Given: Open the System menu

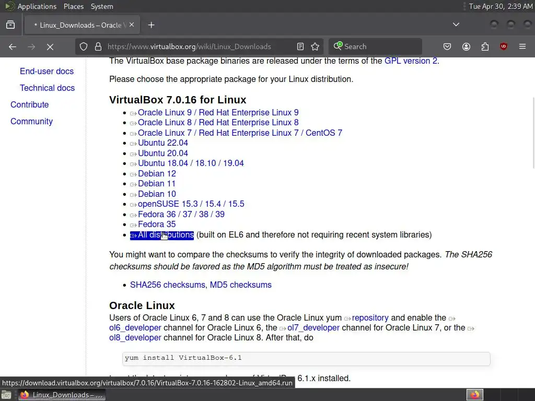Looking at the screenshot, I should point(102,6).
